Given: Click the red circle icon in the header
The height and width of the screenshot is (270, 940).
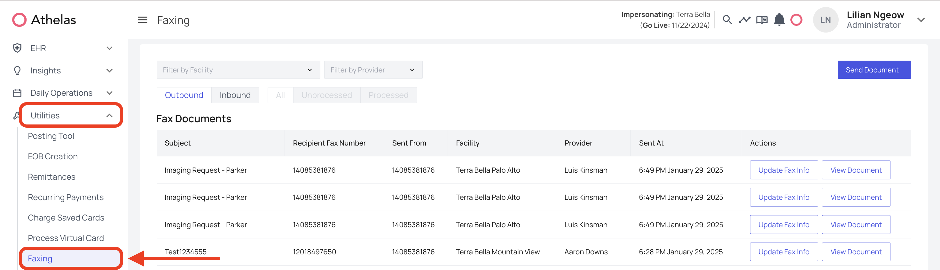Looking at the screenshot, I should (x=796, y=20).
